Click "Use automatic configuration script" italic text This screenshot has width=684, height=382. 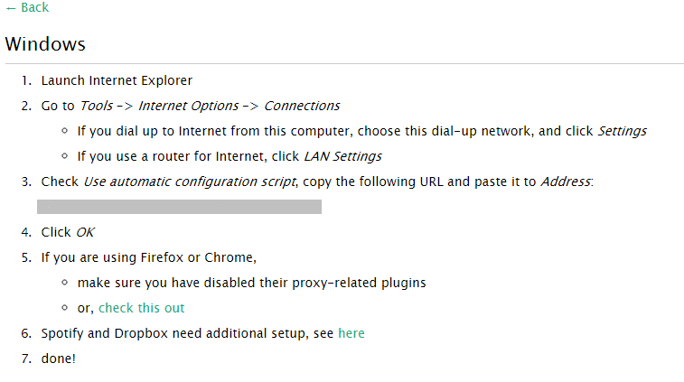(190, 182)
